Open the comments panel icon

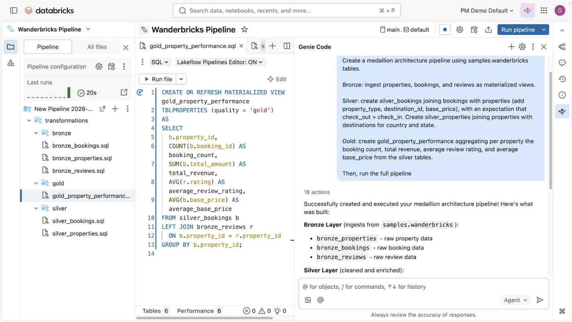[562, 63]
